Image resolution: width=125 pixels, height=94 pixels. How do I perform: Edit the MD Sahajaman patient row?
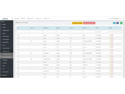point(110,59)
